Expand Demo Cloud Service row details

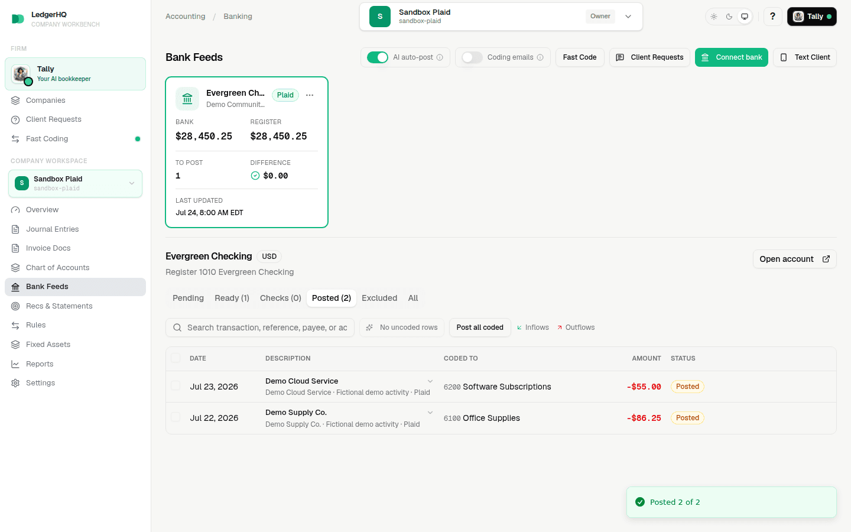click(x=430, y=381)
